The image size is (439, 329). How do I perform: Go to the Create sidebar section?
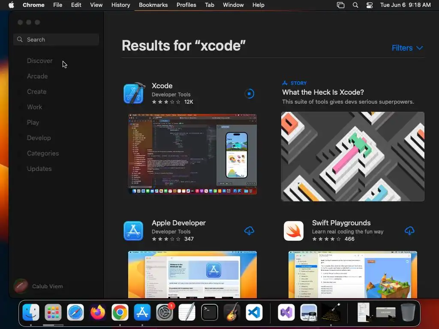tap(37, 92)
